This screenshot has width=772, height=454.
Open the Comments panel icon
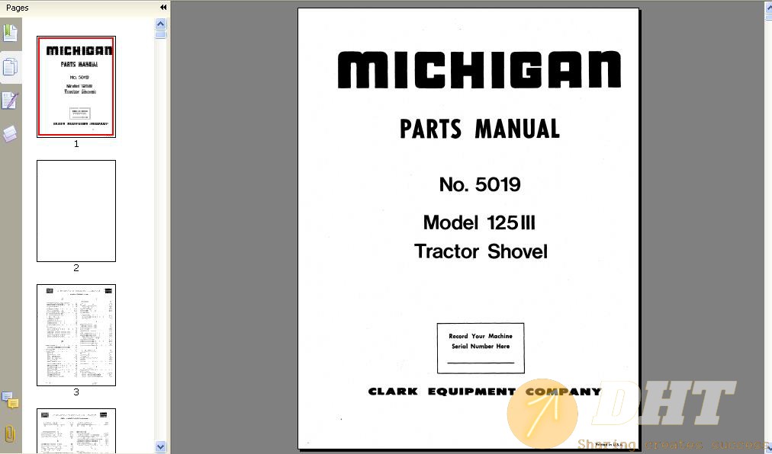(x=11, y=400)
